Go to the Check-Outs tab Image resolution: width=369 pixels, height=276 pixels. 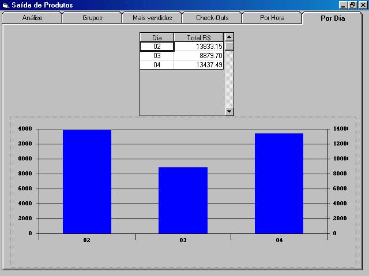[212, 18]
